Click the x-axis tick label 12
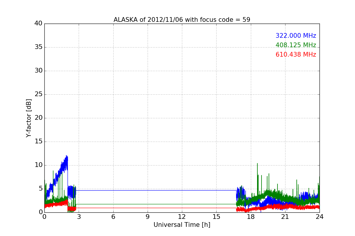The height and width of the screenshot is (236, 355). [182, 217]
